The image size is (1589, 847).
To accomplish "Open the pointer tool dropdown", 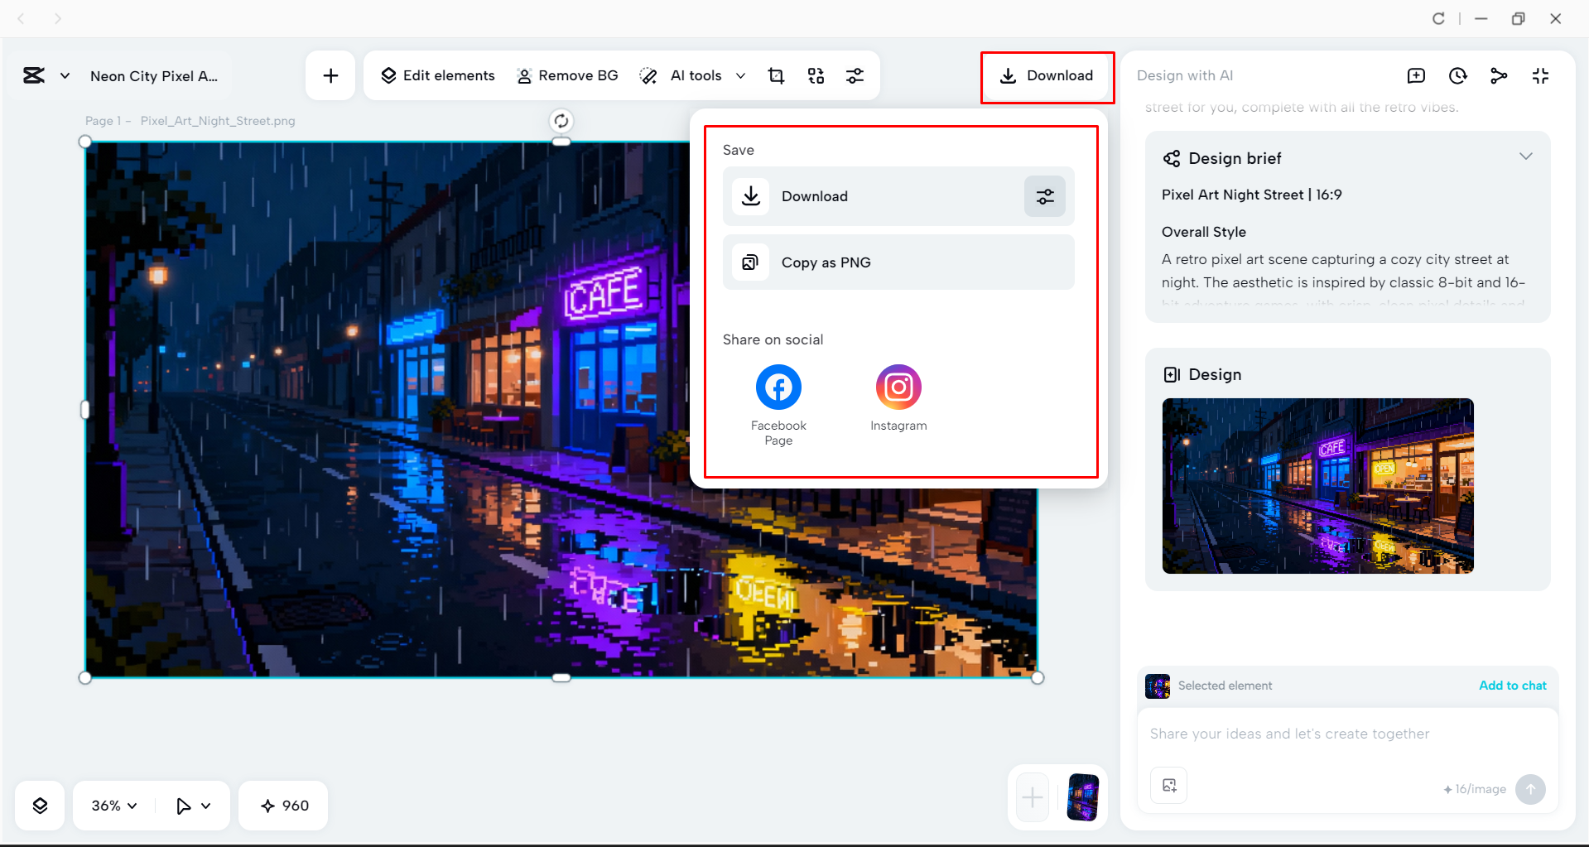I will tap(193, 806).
